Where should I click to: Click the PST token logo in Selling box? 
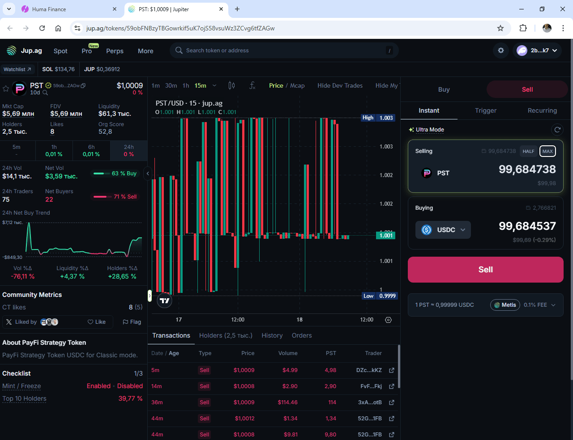click(x=427, y=173)
